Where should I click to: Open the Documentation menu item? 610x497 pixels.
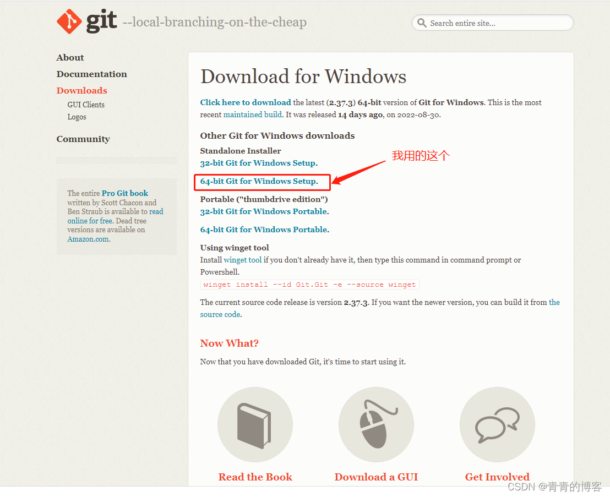92,74
